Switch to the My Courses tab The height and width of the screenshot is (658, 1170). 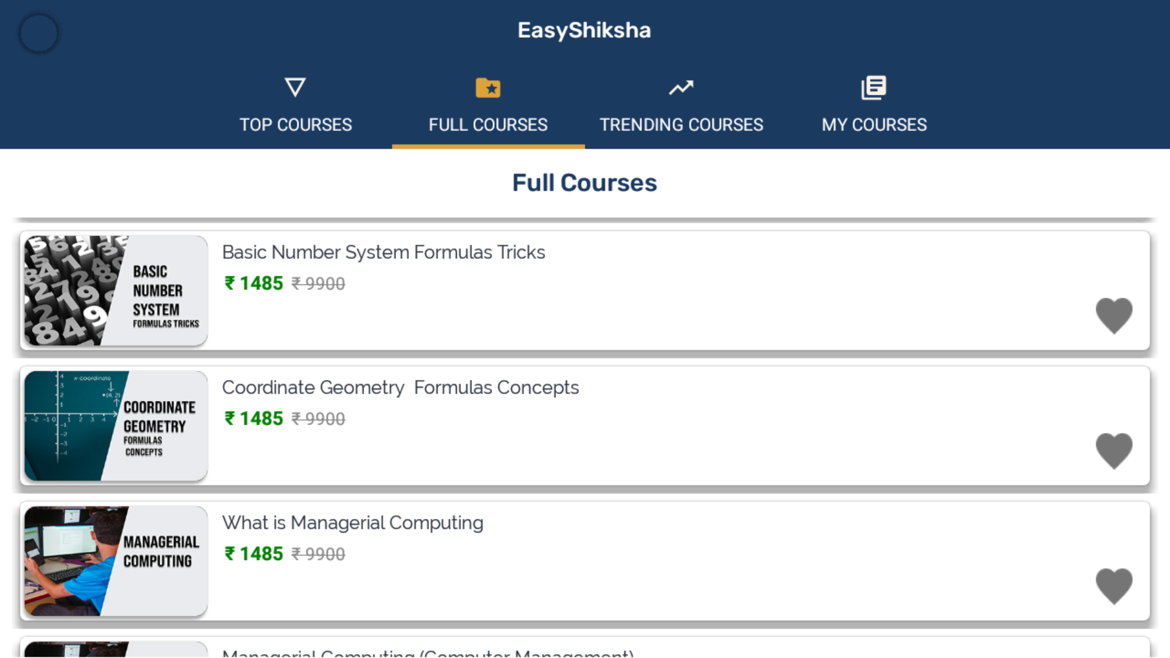tap(874, 125)
